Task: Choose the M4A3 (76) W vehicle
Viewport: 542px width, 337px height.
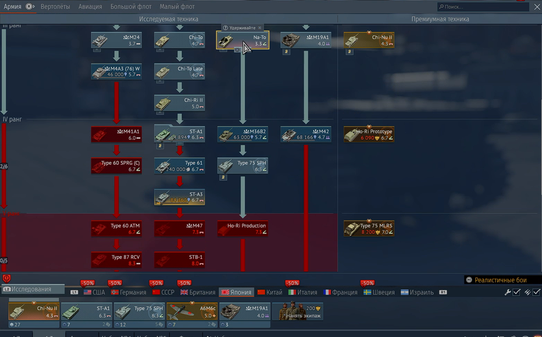Action: pyautogui.click(x=116, y=71)
